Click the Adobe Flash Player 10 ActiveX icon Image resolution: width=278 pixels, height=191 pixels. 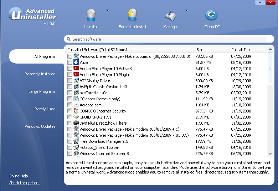[76, 69]
